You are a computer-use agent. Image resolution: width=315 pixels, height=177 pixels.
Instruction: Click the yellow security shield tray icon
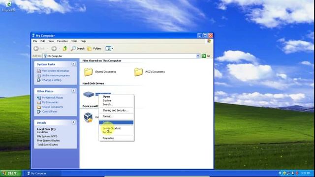[x=284, y=173]
